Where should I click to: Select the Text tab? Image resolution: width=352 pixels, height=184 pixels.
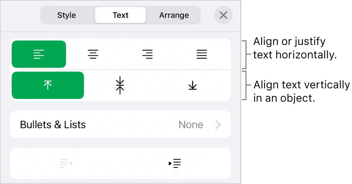tap(120, 15)
